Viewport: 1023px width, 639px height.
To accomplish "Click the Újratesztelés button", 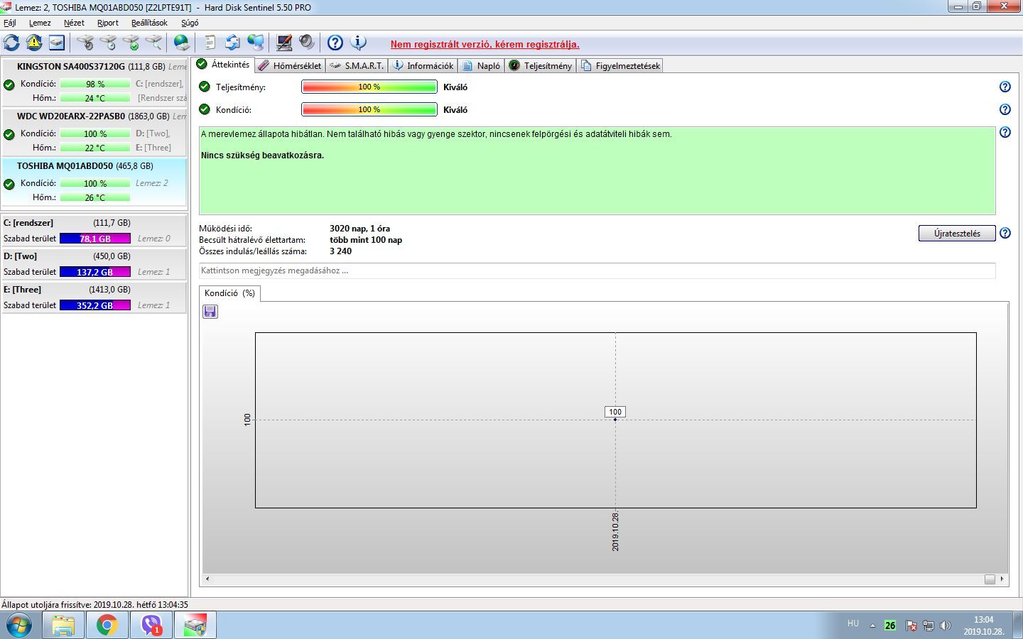I will pos(957,234).
